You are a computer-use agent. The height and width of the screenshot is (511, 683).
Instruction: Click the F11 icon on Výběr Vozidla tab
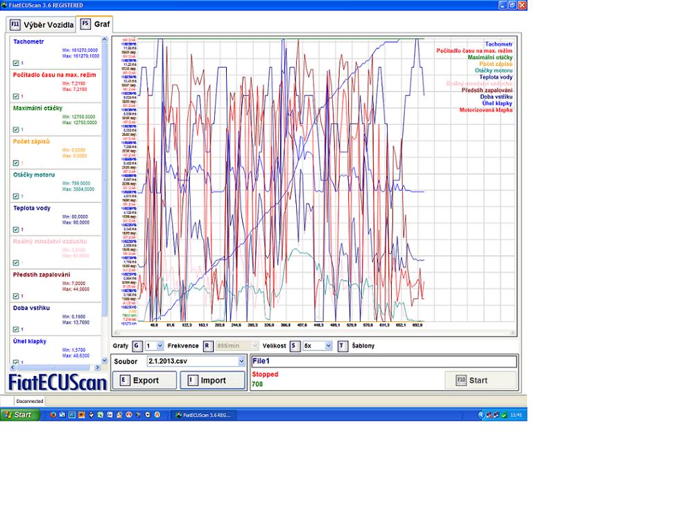(15, 25)
